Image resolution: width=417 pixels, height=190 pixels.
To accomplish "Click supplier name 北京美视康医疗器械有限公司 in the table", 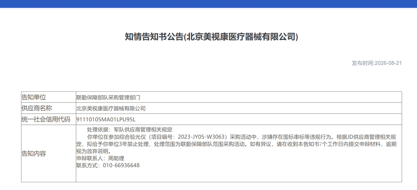I will pyautogui.click(x=111, y=109).
